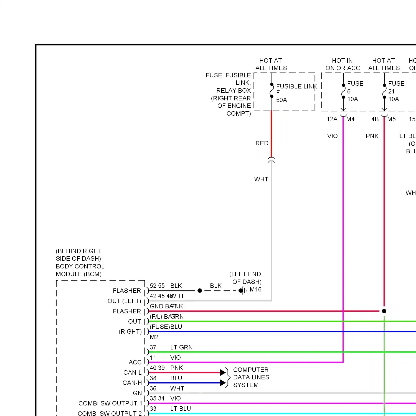Screen dimensions: 416x416
Task: Click the COMPUTER DATA LINES SYSTEM label
Action: (251, 377)
